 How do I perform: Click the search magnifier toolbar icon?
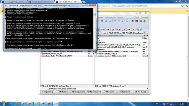tap(119, 21)
